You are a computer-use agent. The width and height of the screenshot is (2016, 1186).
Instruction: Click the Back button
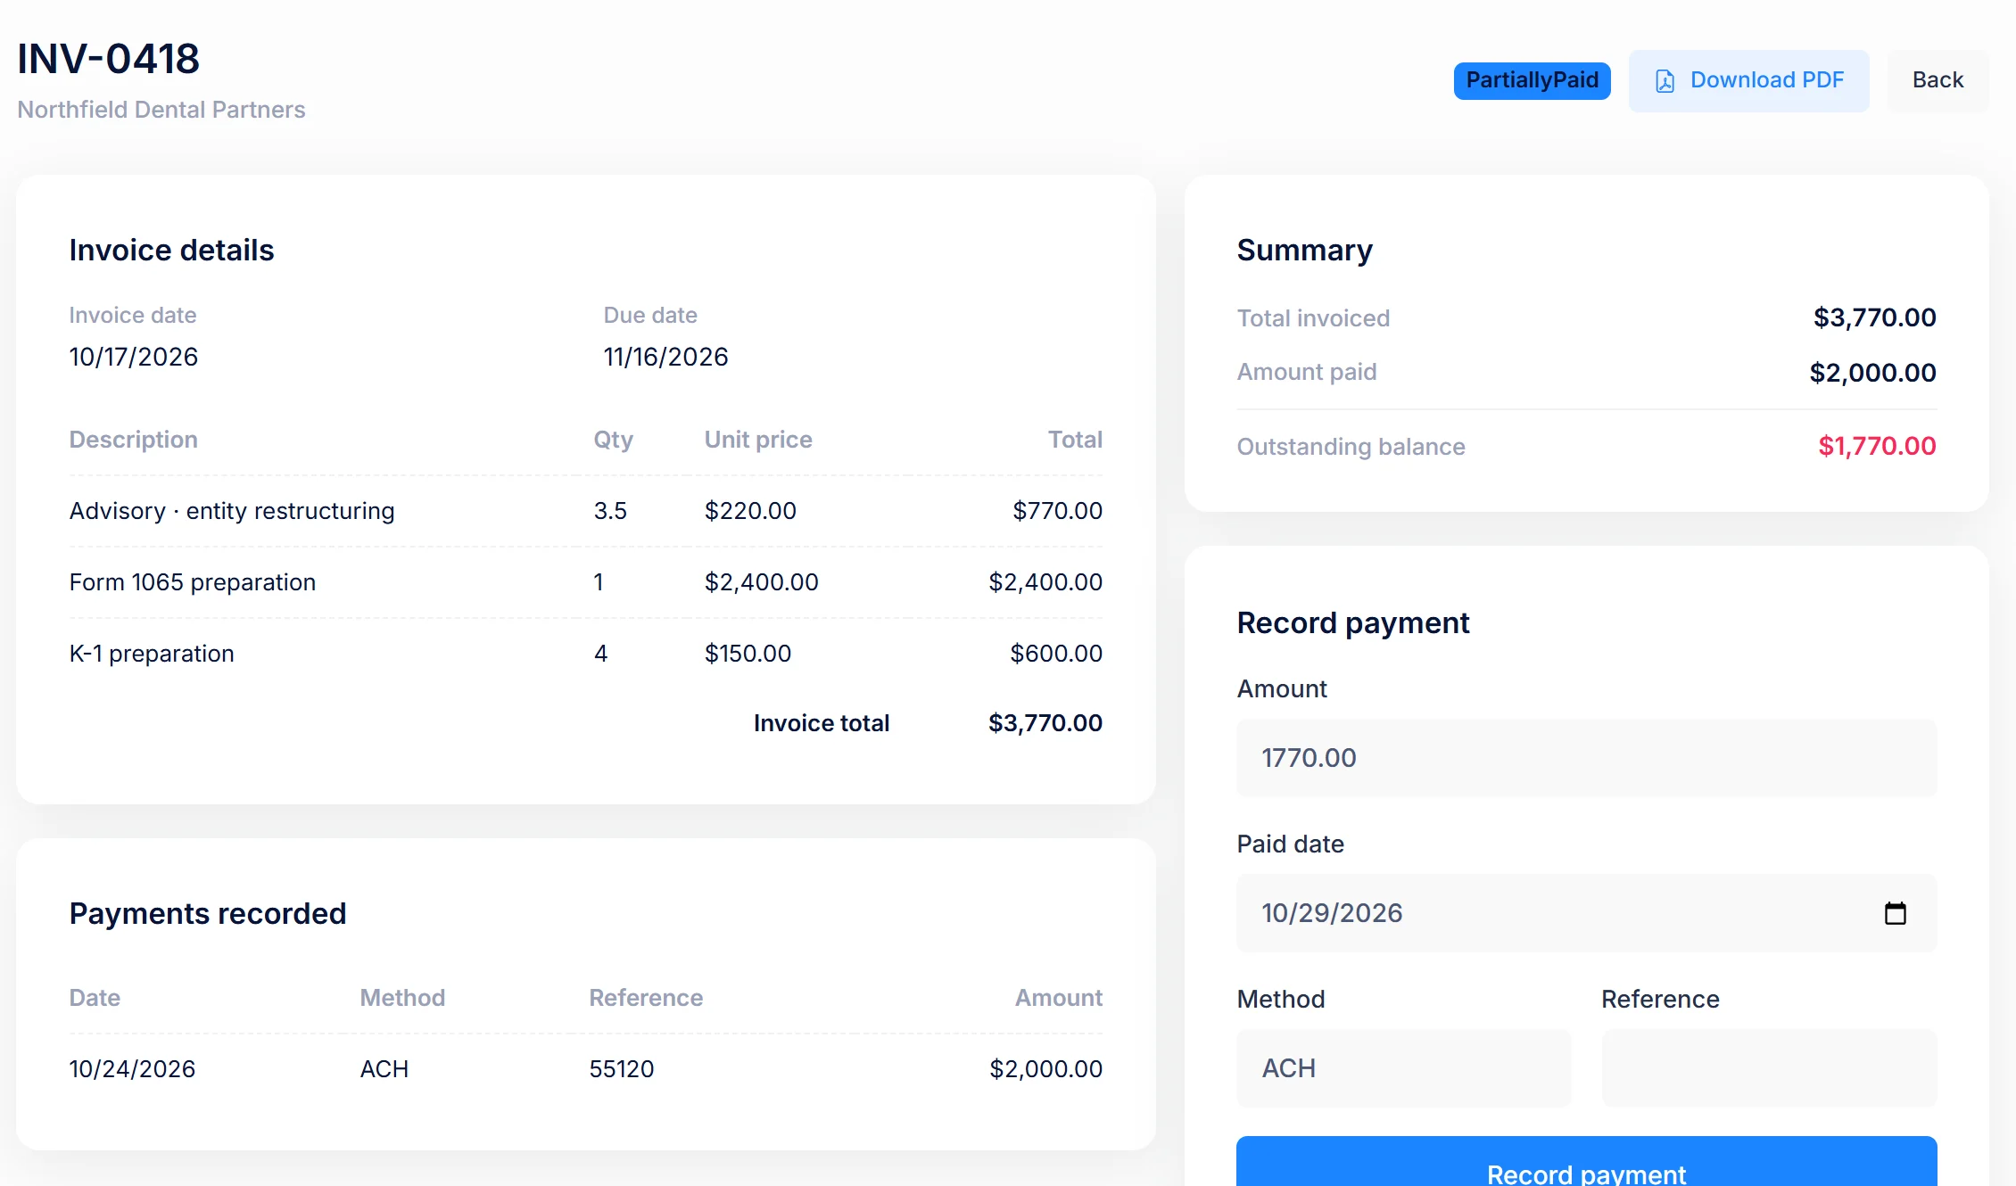(1938, 80)
